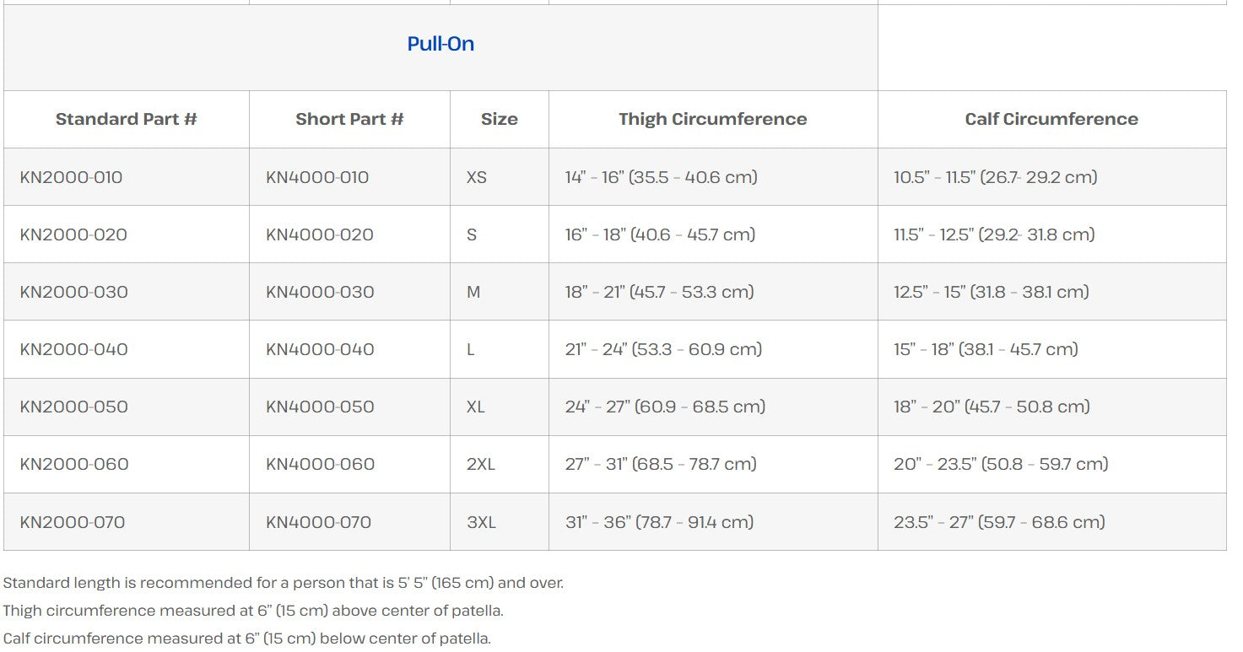The image size is (1243, 652).
Task: Click the calf circumference measurement note
Action: [x=247, y=639]
